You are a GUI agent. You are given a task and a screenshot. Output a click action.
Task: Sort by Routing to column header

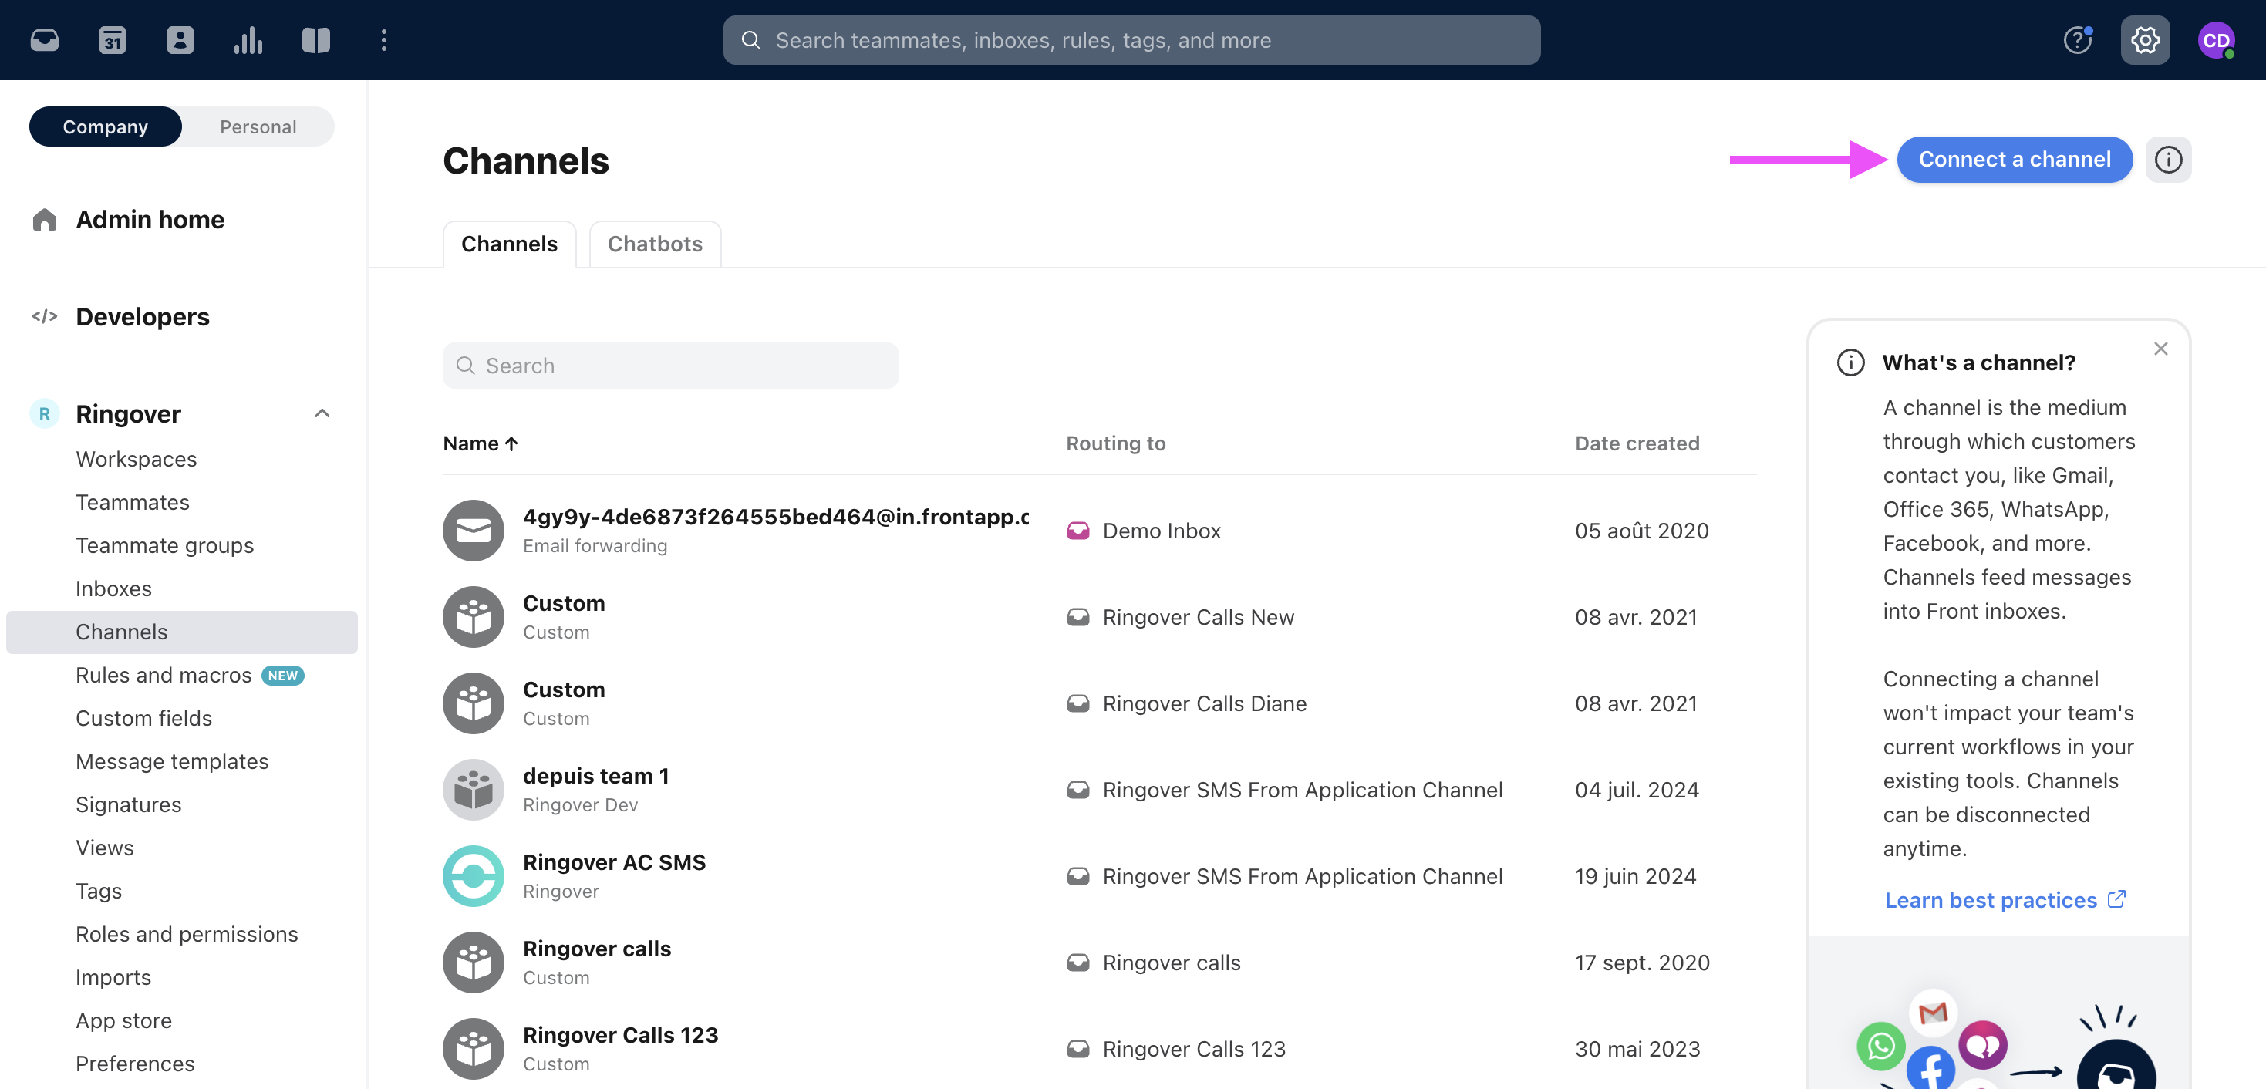click(1115, 443)
